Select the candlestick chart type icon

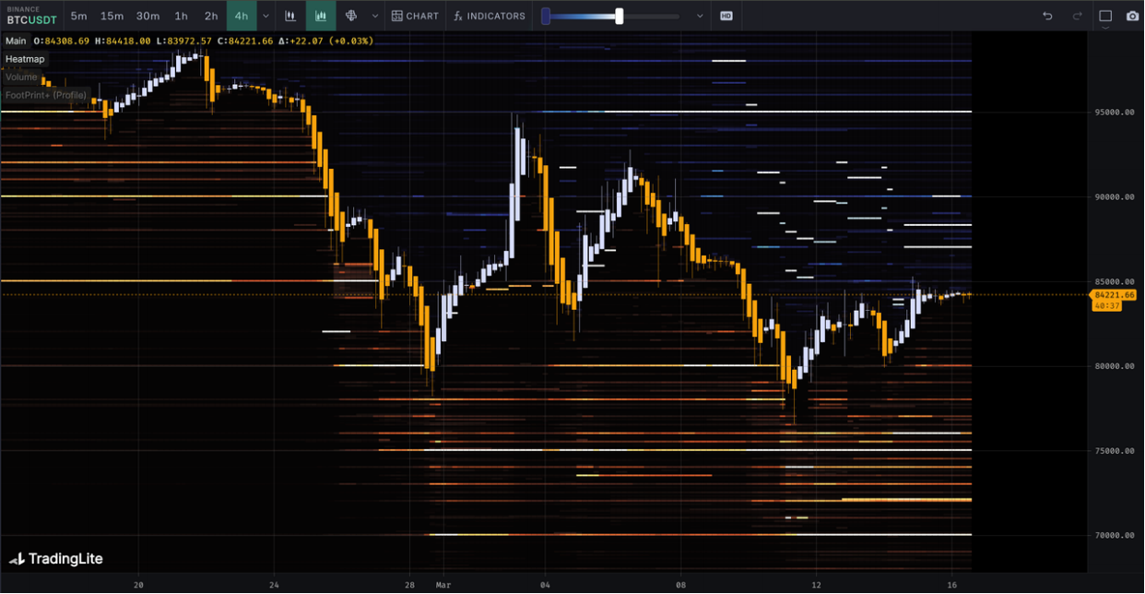(290, 16)
